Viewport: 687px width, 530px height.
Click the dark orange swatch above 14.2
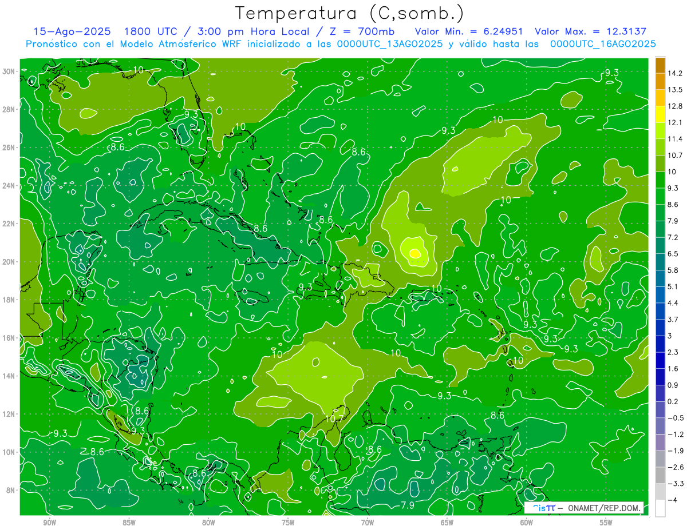point(660,66)
